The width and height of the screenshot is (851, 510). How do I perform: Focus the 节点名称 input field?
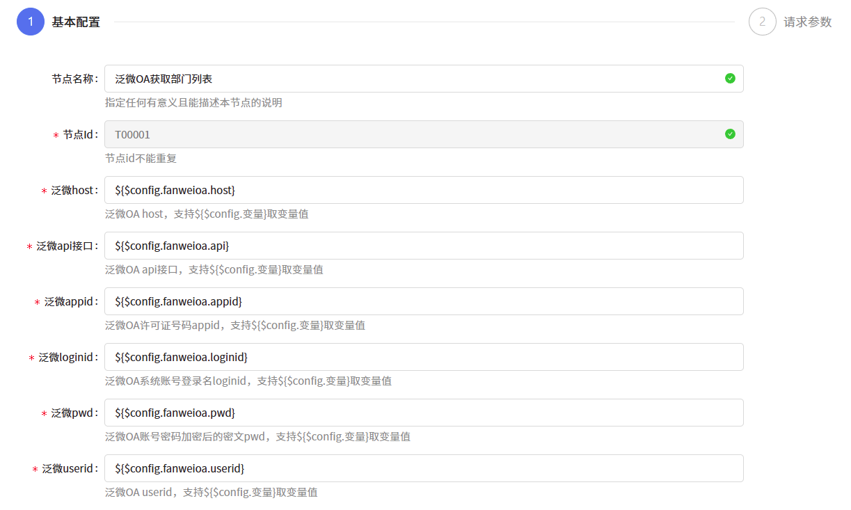coord(417,79)
